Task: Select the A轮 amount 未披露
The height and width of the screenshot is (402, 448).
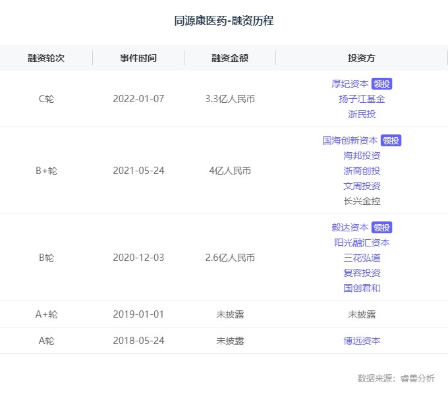Action: pos(230,341)
